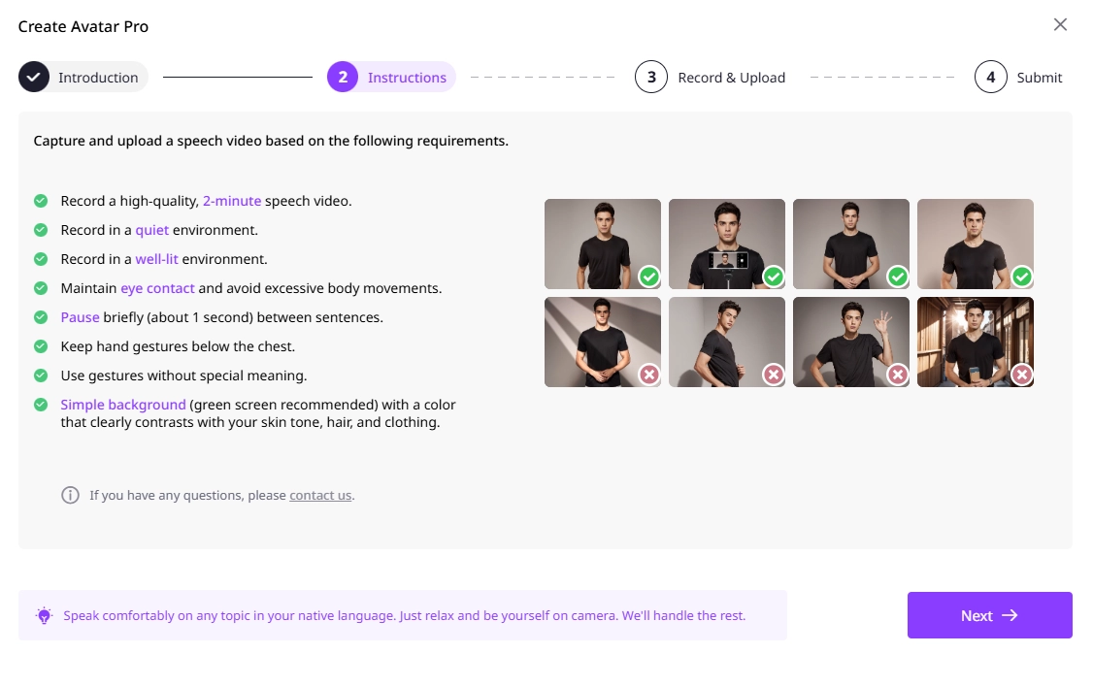Click the green check beside 2-minute speech requirement
This screenshot has height=686, width=1093.
click(41, 201)
